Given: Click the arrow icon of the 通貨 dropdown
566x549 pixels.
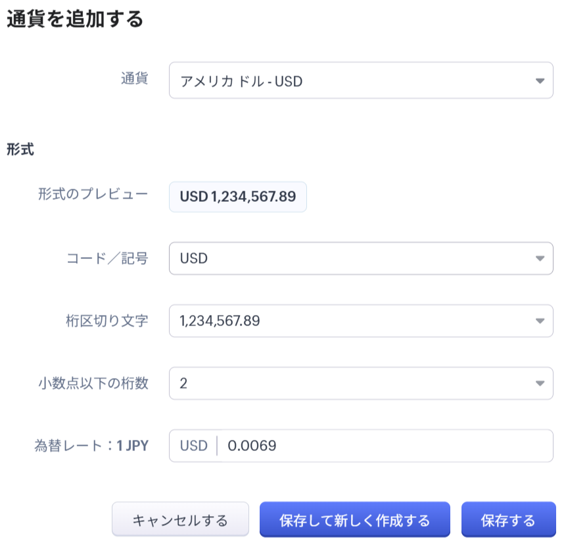Looking at the screenshot, I should 540,81.
